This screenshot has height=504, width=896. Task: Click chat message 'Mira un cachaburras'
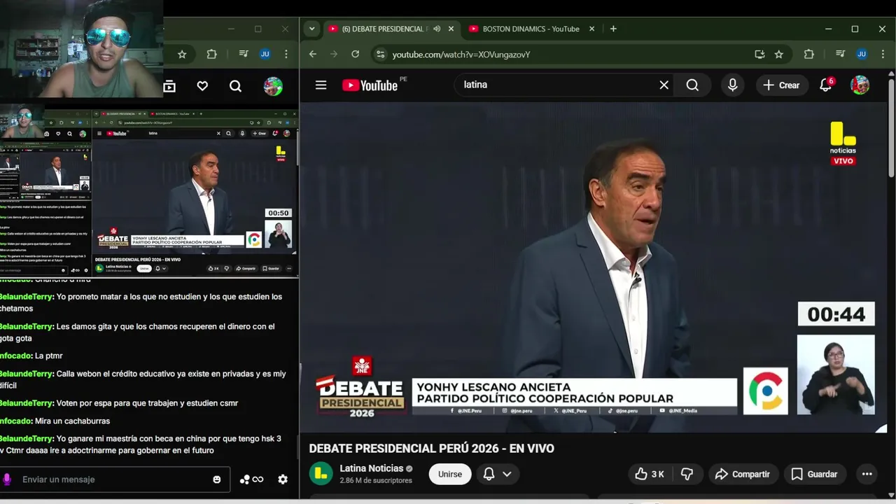pos(55,421)
